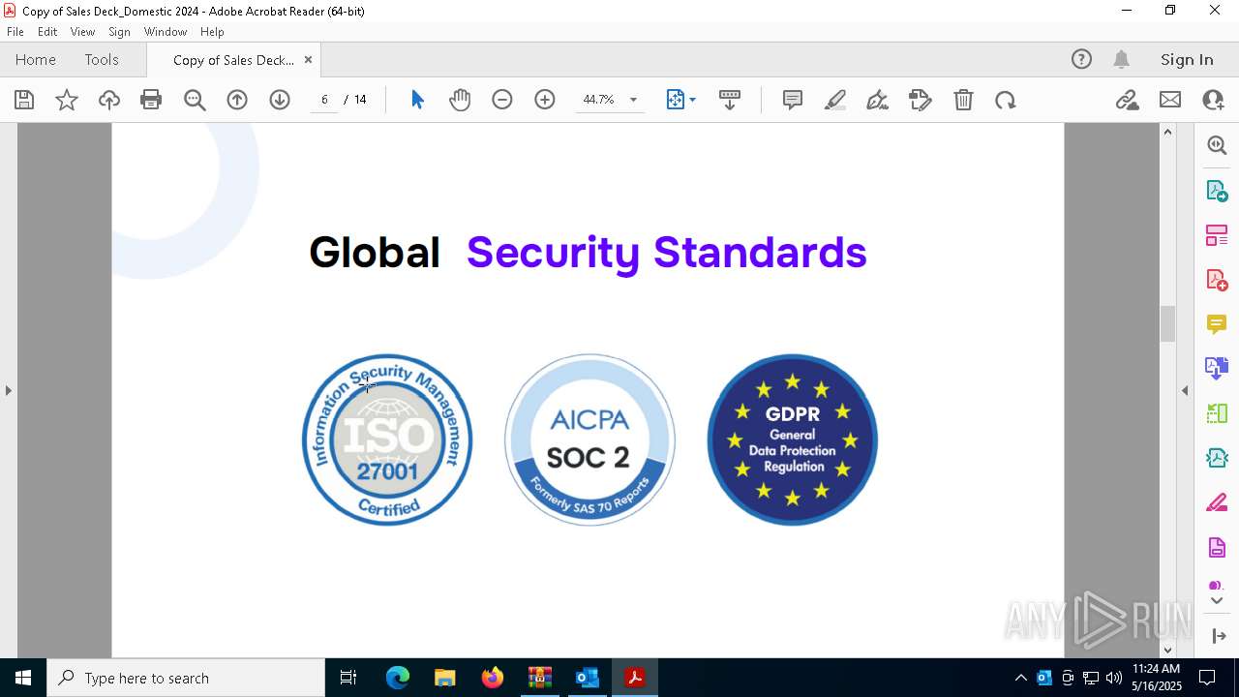
Task: Click the taskbar search box
Action: tap(186, 678)
